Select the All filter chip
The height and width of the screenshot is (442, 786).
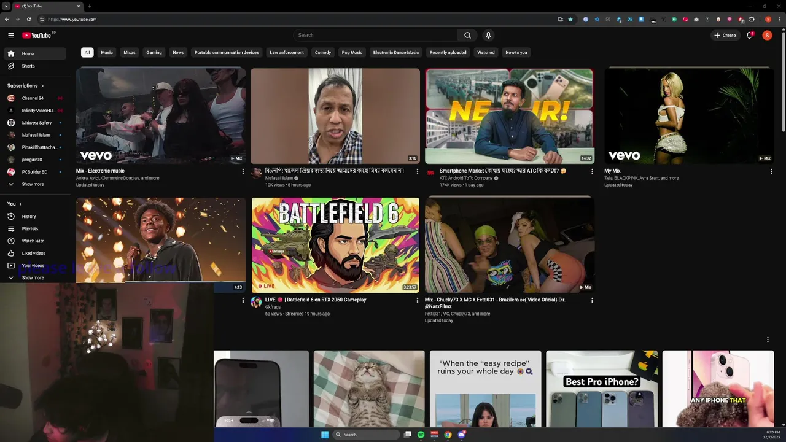point(87,52)
